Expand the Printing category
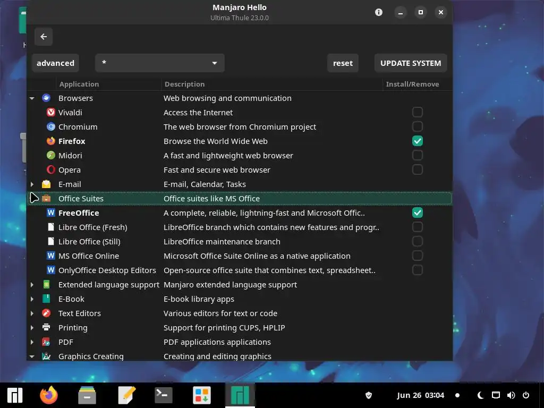The height and width of the screenshot is (408, 544). (32, 327)
